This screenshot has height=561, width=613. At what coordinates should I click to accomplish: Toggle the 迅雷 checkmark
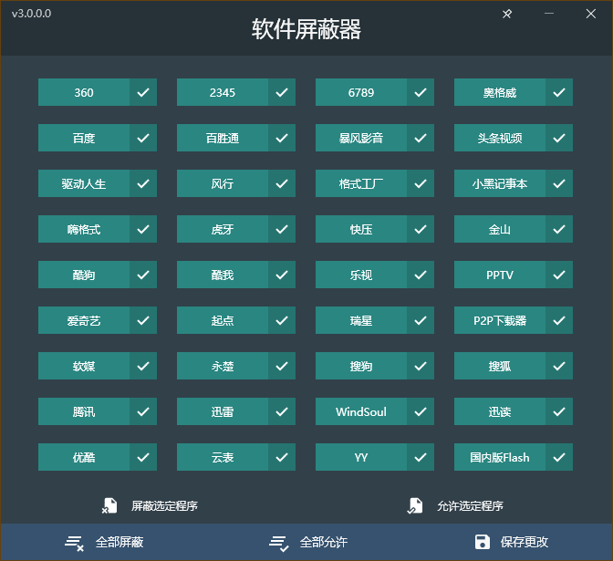[282, 411]
